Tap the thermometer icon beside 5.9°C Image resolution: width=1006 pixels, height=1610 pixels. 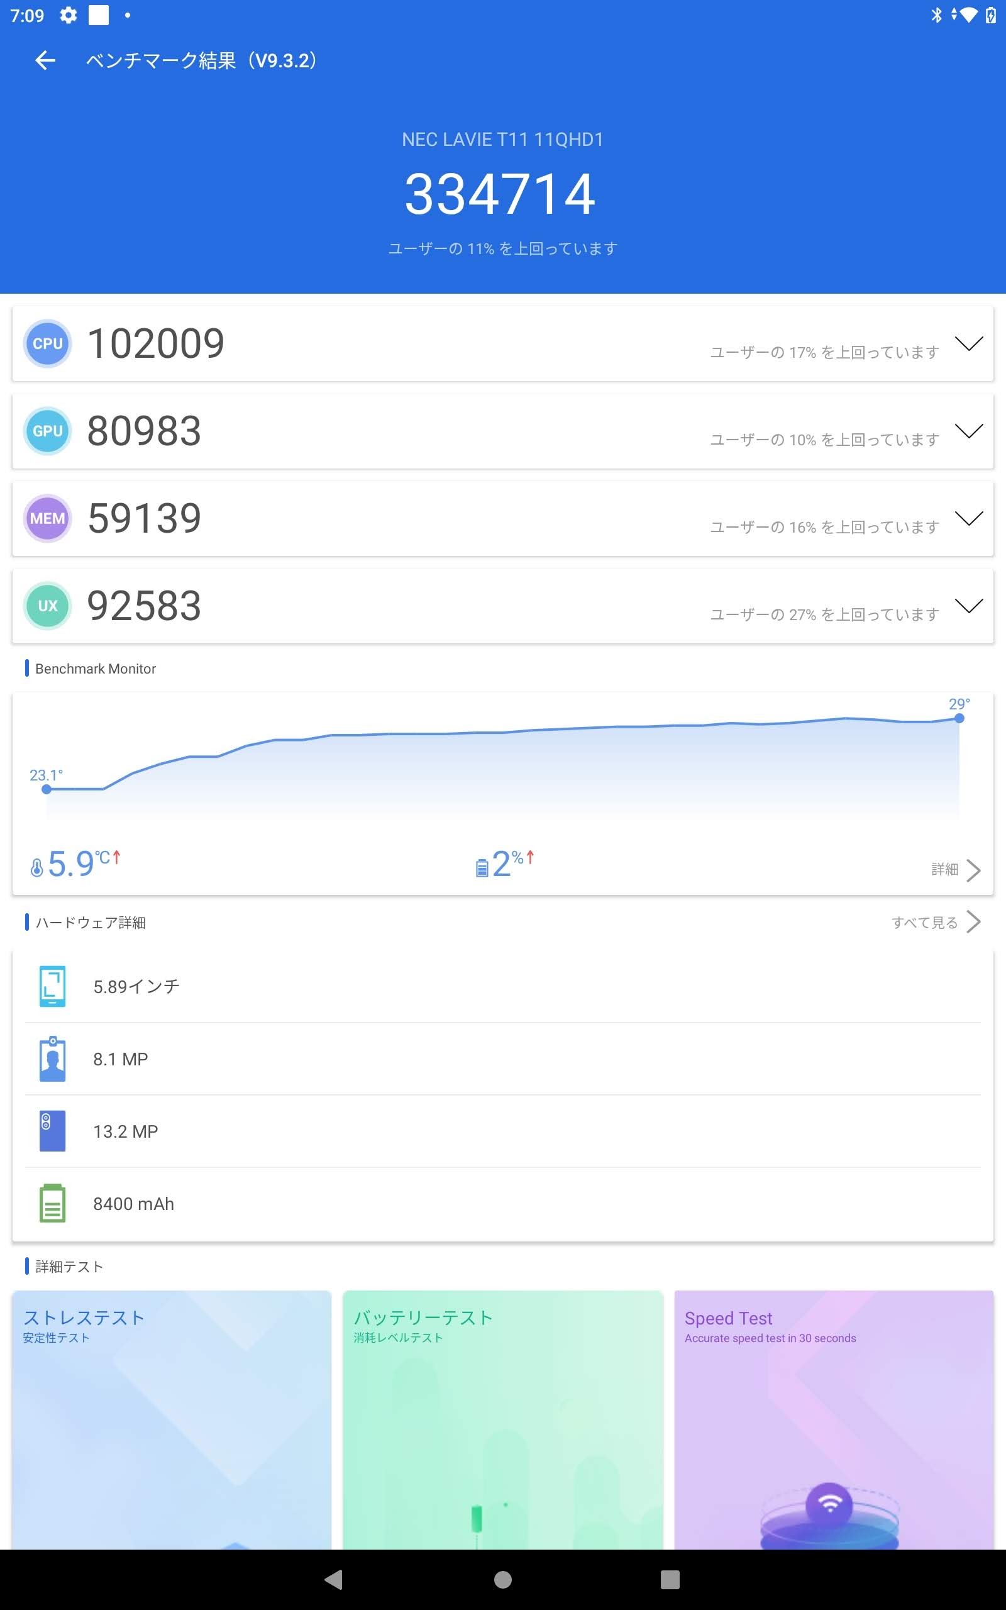tap(37, 867)
